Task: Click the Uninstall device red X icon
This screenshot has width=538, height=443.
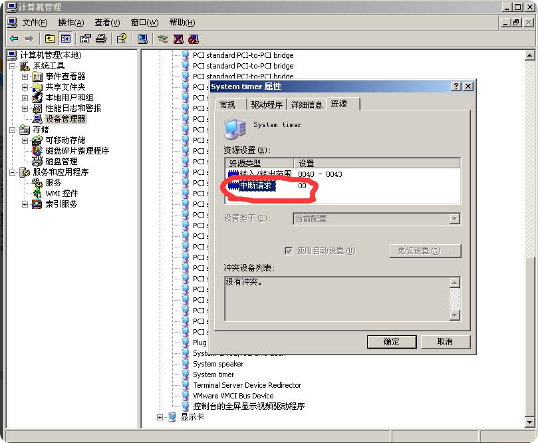Action: point(178,39)
